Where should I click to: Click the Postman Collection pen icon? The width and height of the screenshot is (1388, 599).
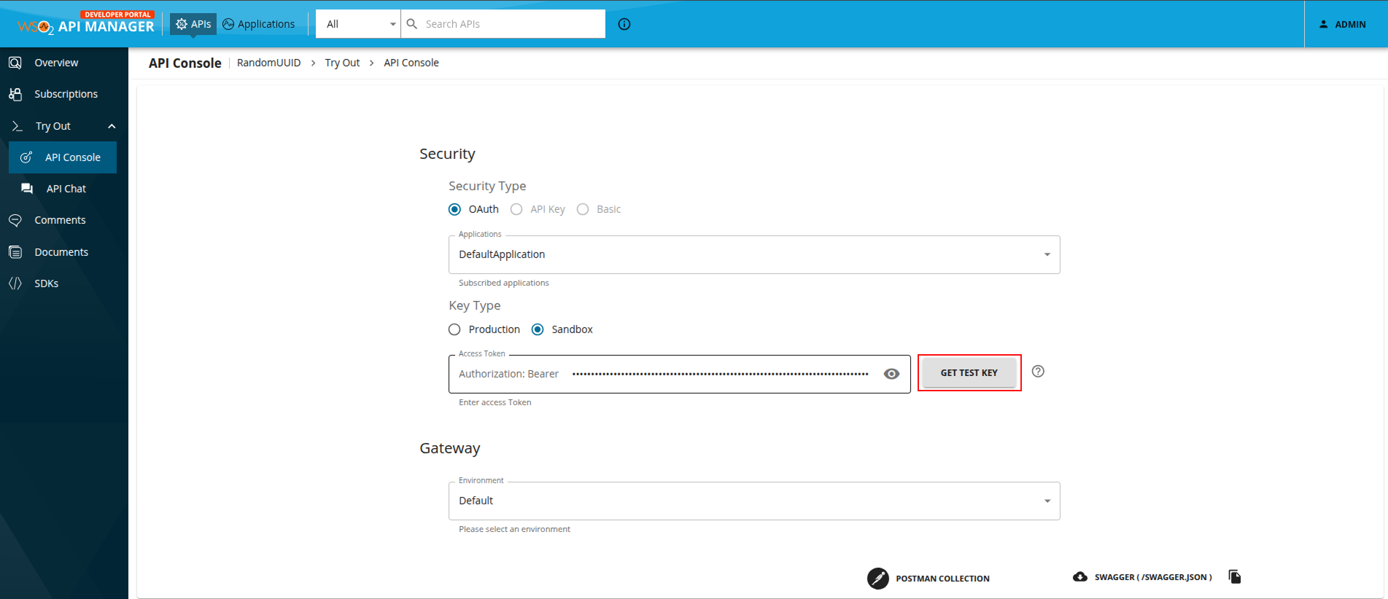point(877,578)
